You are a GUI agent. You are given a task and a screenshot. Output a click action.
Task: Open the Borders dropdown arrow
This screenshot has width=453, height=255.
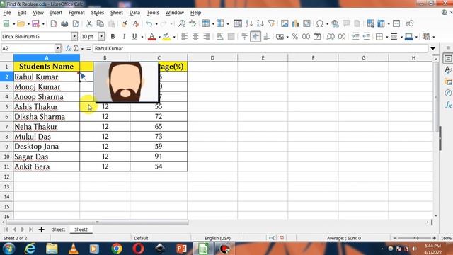point(387,37)
